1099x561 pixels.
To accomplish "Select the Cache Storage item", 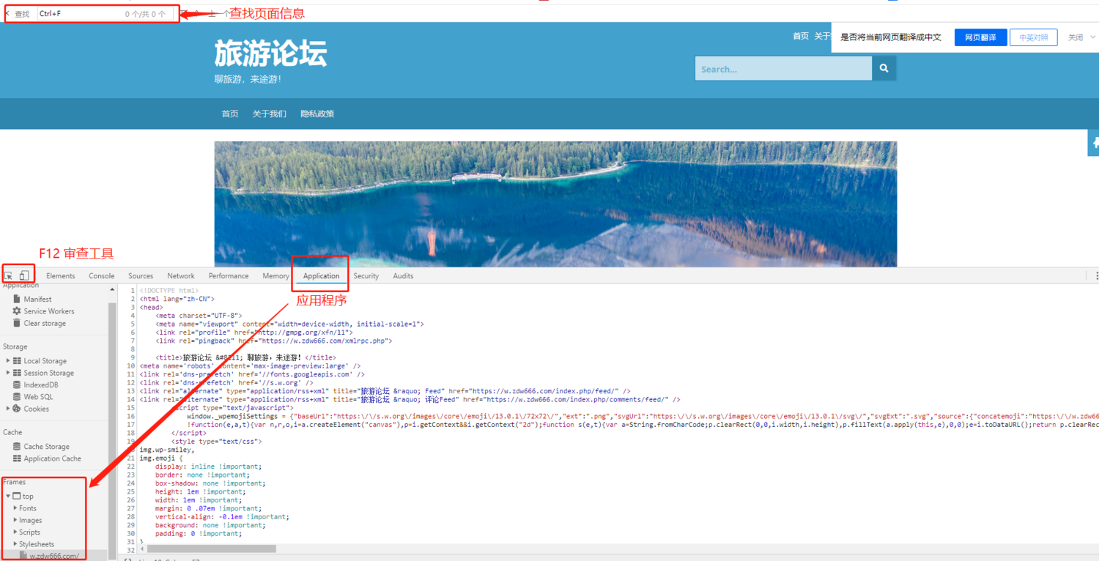I will [46, 446].
